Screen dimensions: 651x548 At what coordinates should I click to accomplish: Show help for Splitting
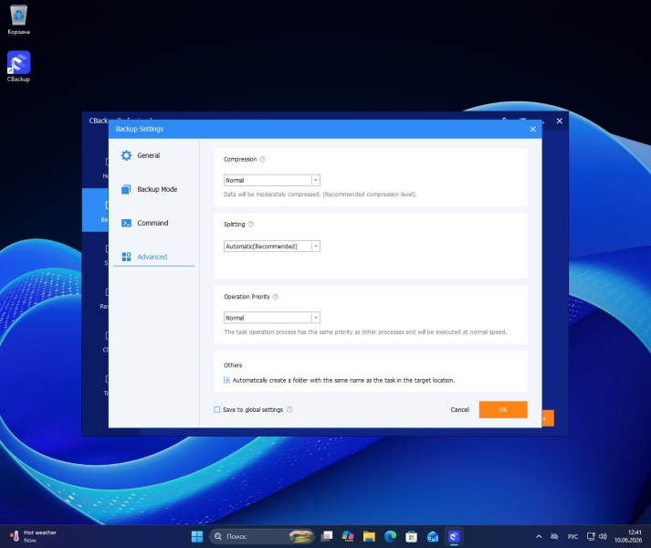click(x=251, y=225)
